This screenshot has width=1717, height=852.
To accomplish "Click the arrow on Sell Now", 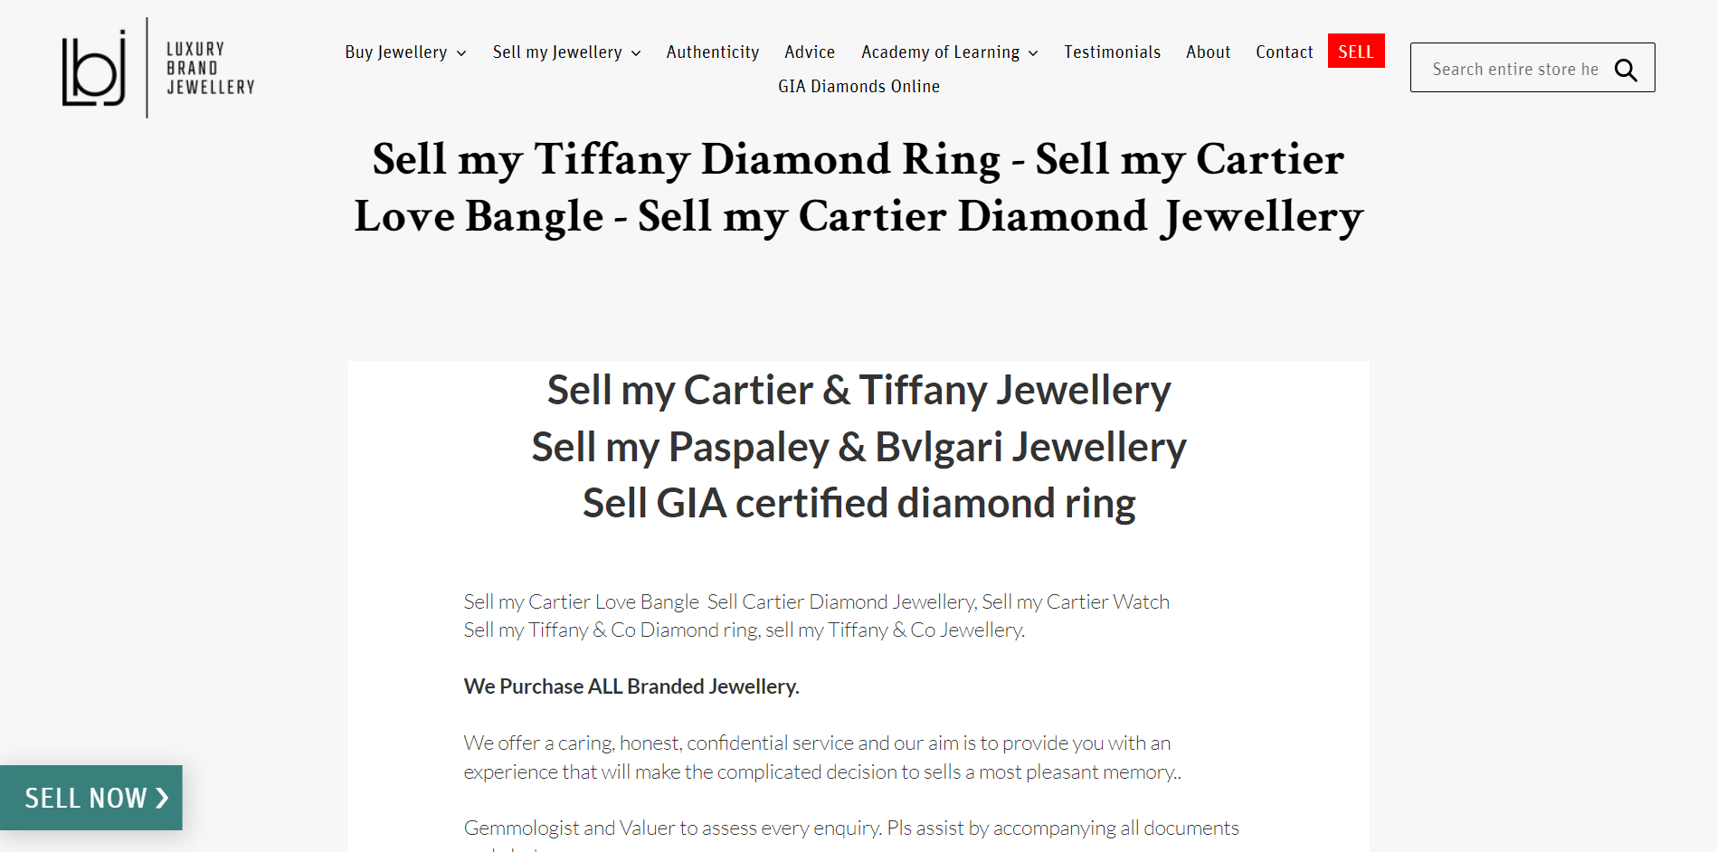I will (162, 798).
